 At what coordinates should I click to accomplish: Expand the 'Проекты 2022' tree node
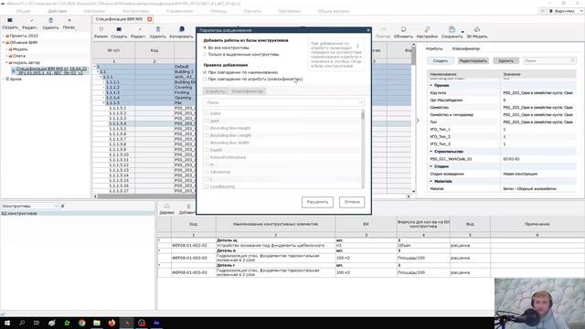tap(4, 36)
